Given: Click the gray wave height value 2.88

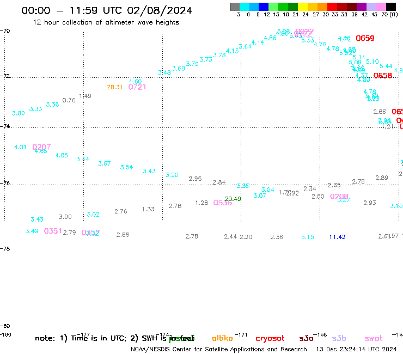Looking at the screenshot, I should pyautogui.click(x=123, y=235).
